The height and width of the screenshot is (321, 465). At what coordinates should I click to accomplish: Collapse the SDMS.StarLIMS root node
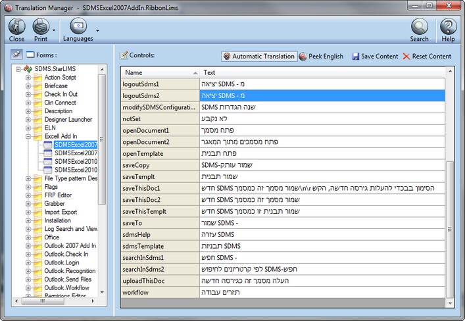point(18,69)
